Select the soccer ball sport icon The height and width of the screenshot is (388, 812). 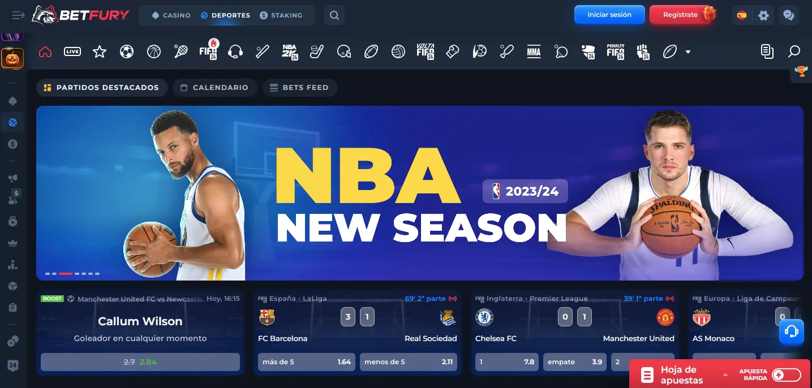click(x=127, y=52)
